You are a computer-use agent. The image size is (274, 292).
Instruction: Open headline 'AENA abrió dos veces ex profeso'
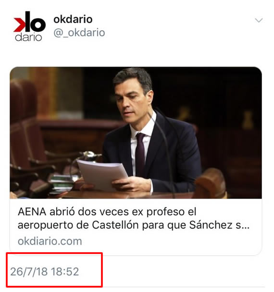107,212
